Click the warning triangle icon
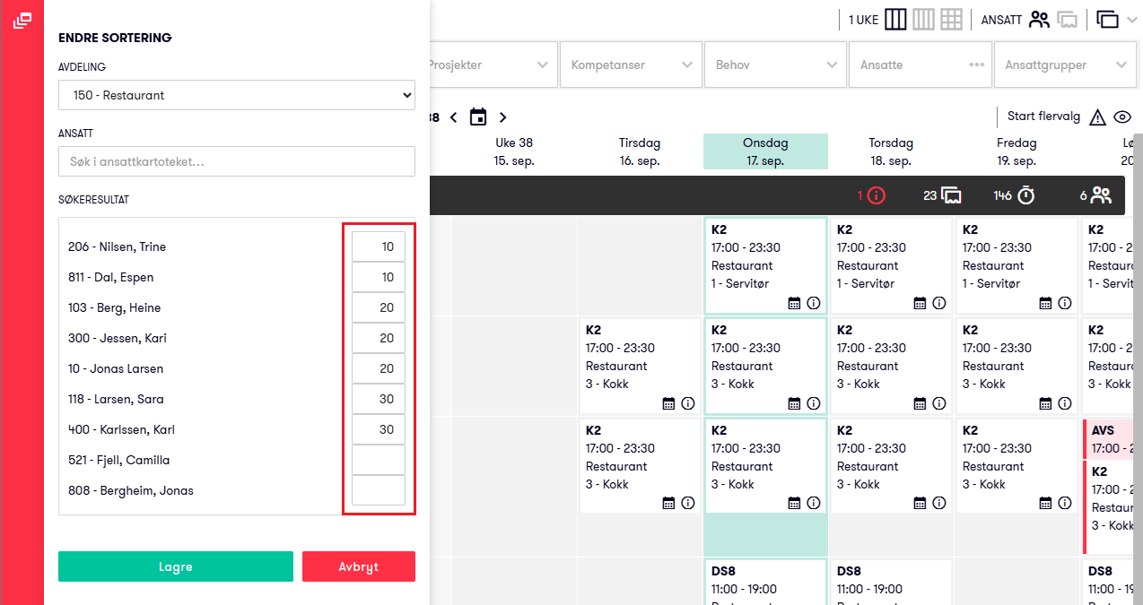The image size is (1143, 605). coord(1097,117)
